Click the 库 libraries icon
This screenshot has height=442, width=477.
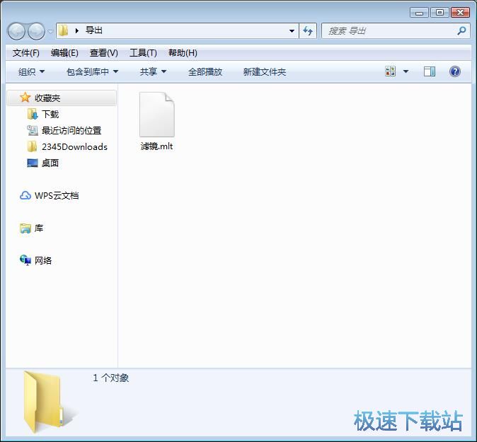click(25, 228)
